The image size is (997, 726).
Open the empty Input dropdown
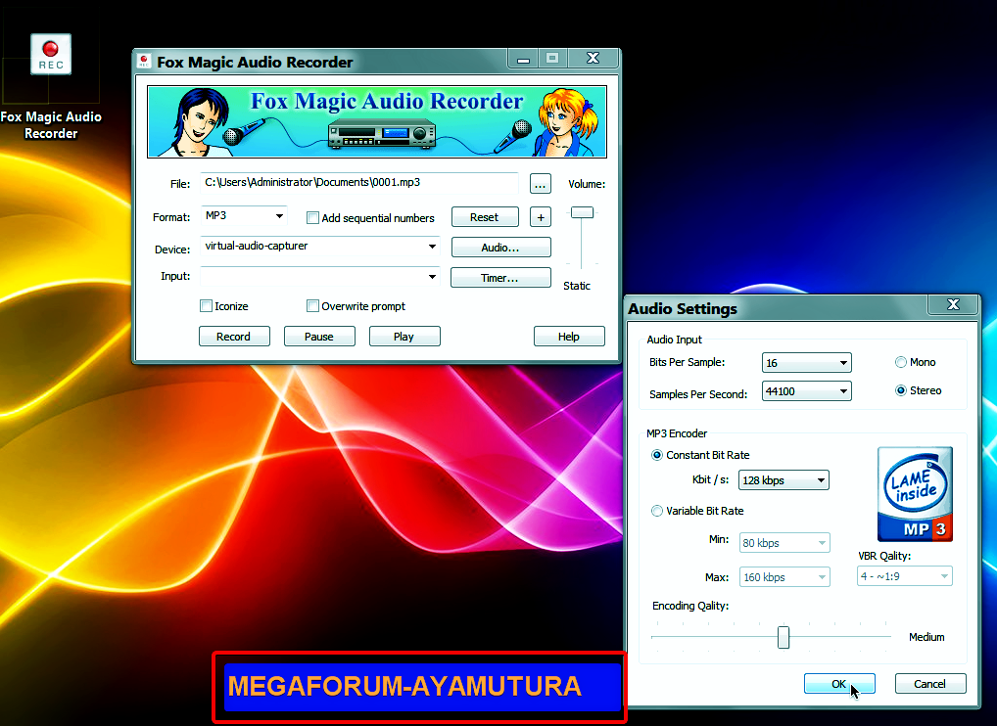[320, 276]
